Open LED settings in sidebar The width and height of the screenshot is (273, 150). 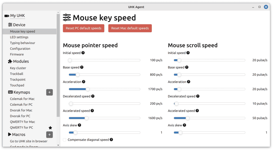coord(19,37)
